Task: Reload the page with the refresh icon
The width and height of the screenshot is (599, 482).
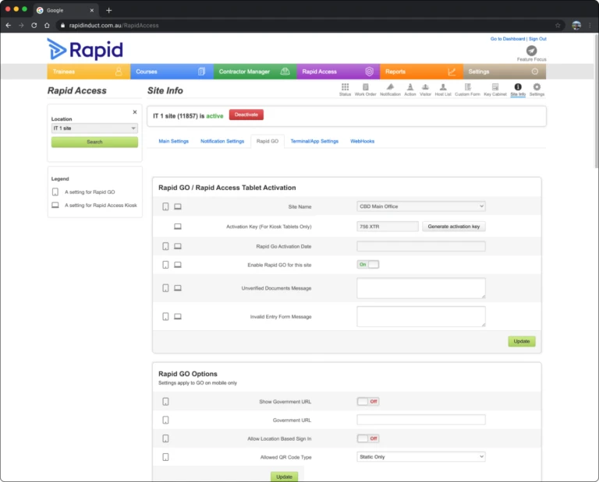Action: coord(34,25)
